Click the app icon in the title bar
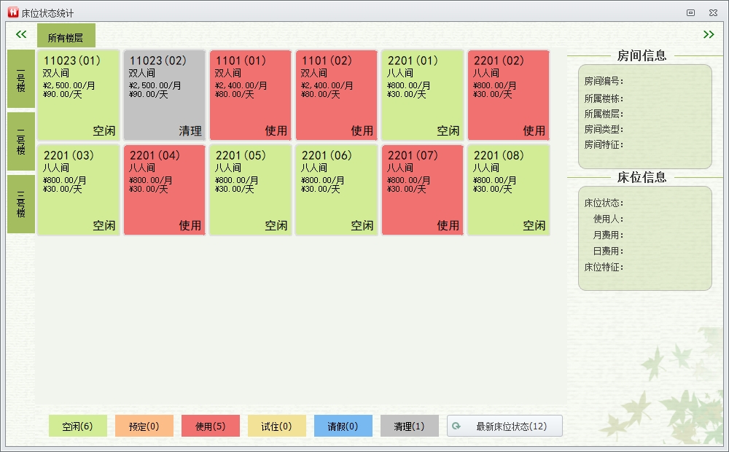 [x=12, y=12]
